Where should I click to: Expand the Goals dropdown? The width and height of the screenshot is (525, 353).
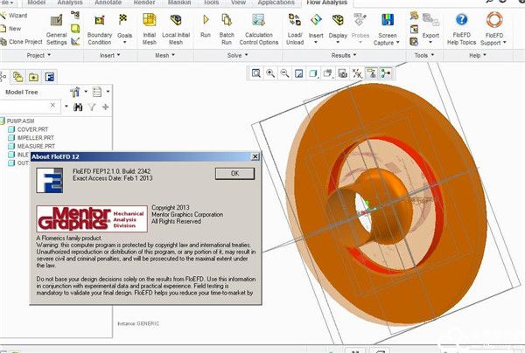coord(125,35)
